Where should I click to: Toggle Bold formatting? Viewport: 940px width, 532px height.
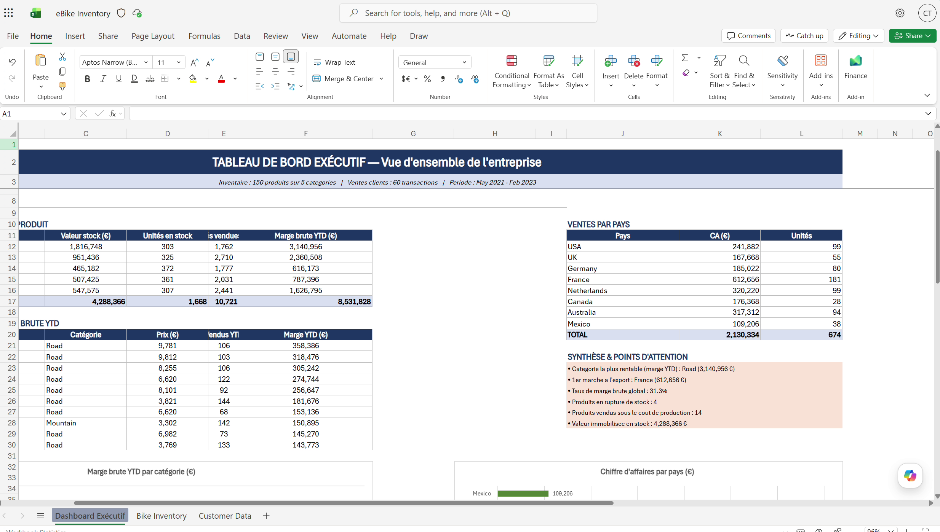click(x=88, y=79)
